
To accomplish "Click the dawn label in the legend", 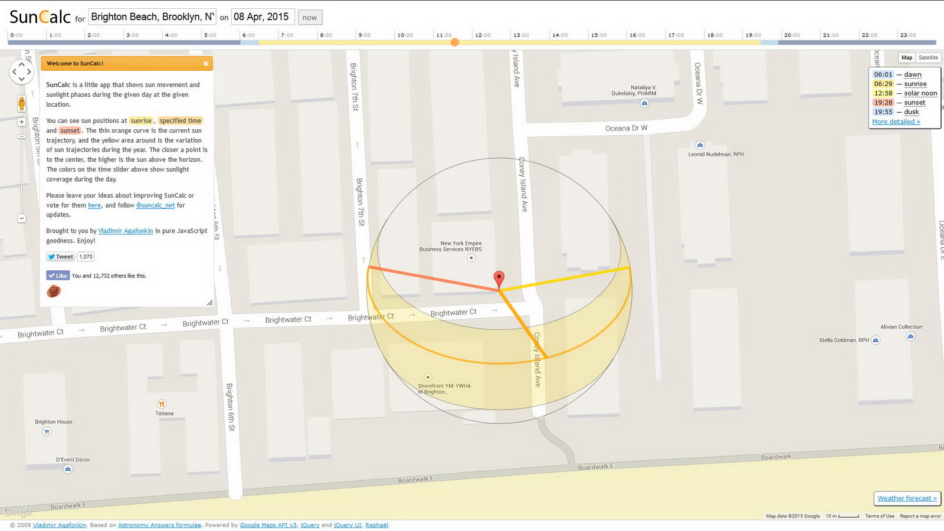I will tap(913, 75).
